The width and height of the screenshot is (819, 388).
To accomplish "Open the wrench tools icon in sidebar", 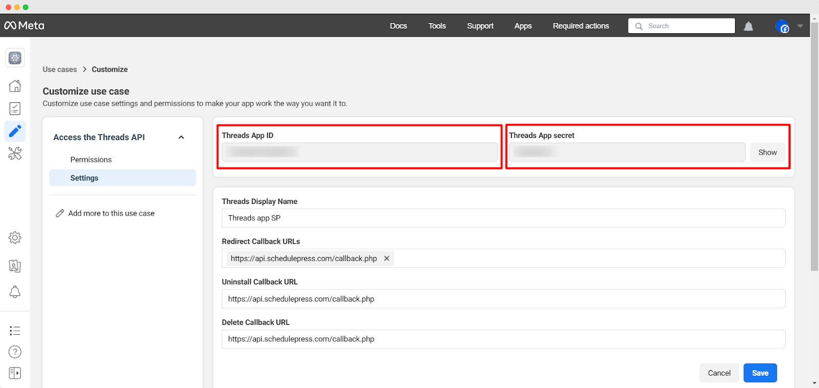I will click(15, 153).
